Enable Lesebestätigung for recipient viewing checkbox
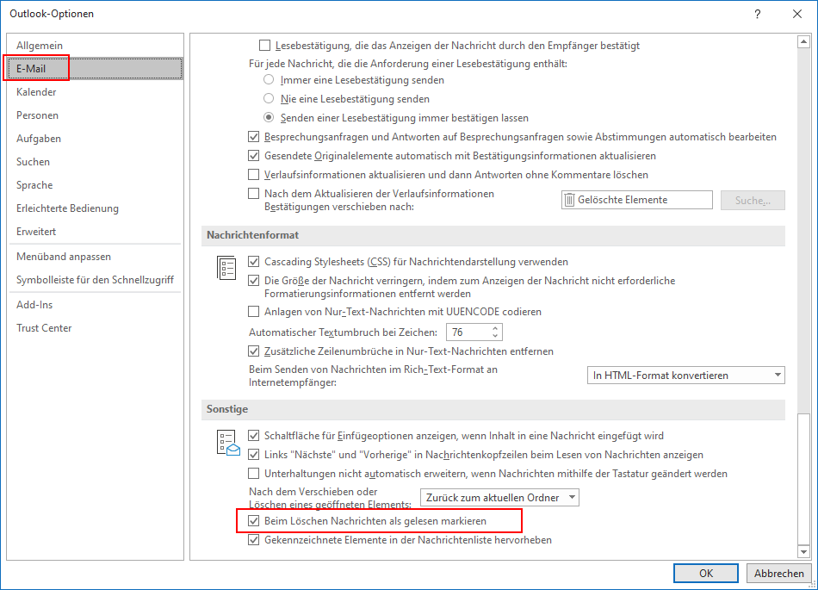Image resolution: width=818 pixels, height=590 pixels. pos(265,46)
